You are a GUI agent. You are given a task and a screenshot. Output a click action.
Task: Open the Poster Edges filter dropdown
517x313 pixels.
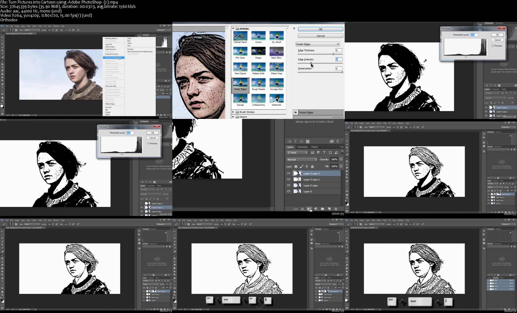point(318,44)
